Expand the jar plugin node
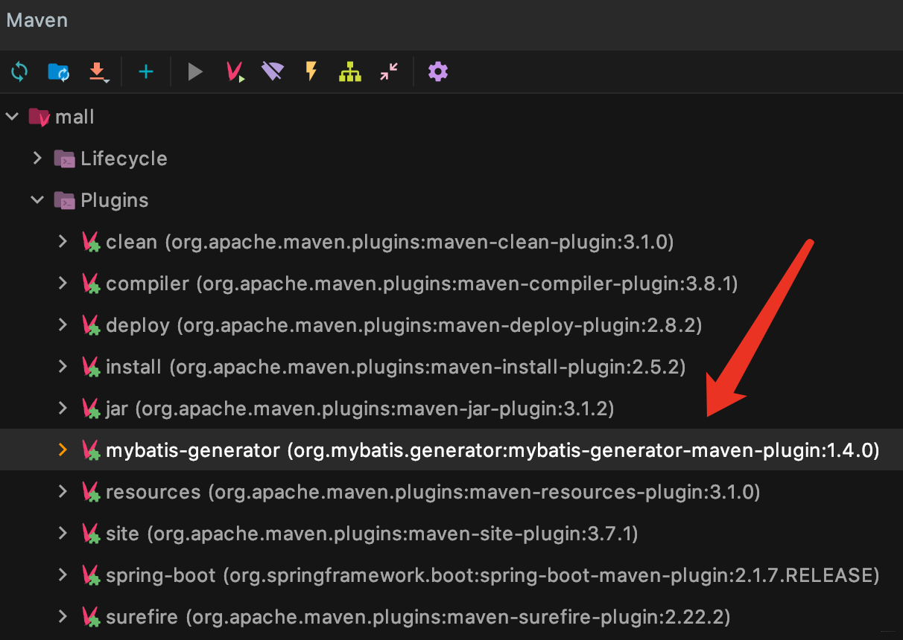The image size is (903, 640). pyautogui.click(x=63, y=409)
